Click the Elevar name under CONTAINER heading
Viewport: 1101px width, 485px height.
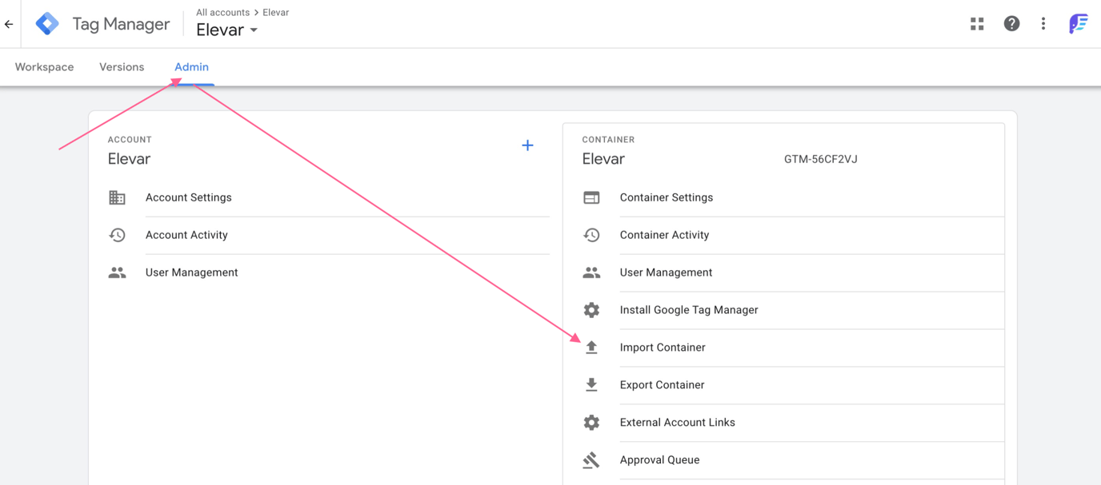pos(603,159)
